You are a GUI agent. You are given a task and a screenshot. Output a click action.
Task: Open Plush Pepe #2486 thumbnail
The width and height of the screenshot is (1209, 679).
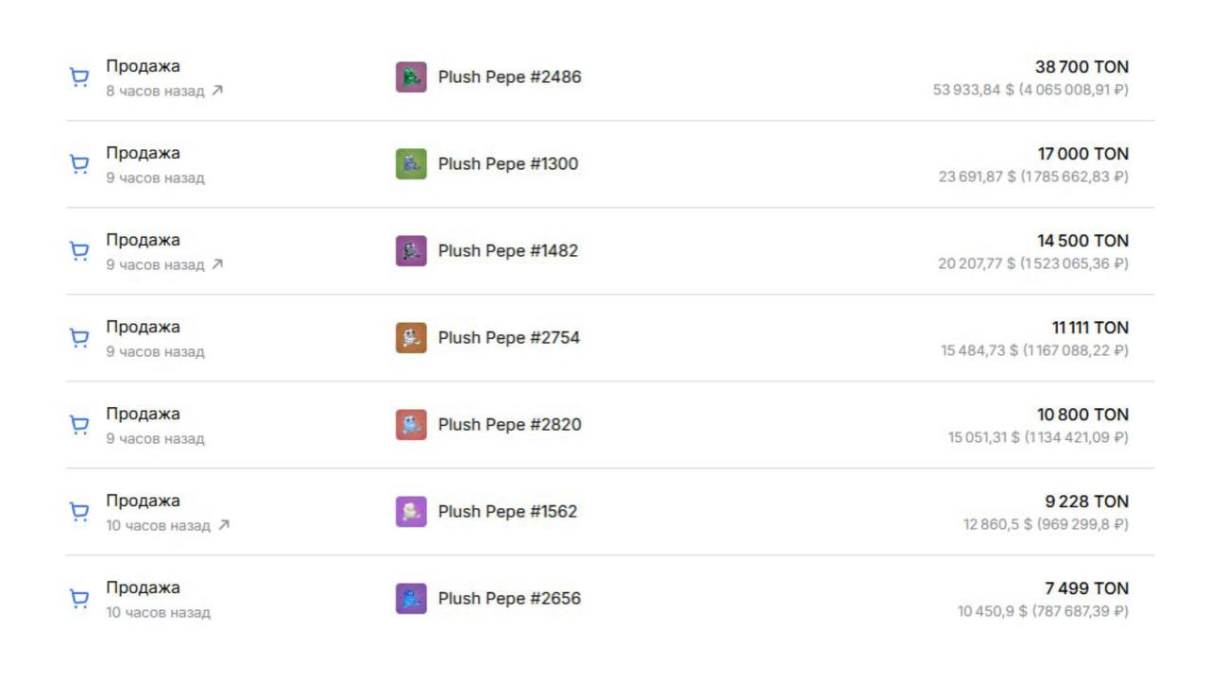[x=411, y=77]
